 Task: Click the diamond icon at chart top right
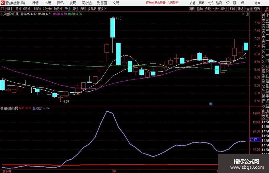tap(243, 14)
